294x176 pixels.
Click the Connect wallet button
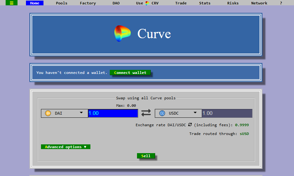click(130, 73)
